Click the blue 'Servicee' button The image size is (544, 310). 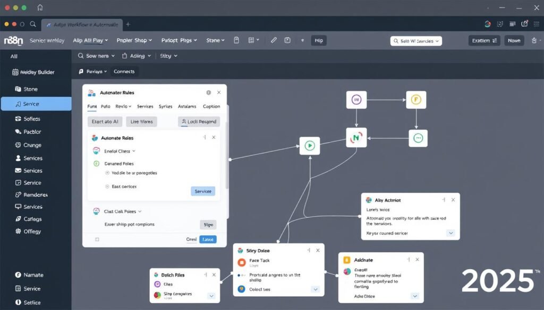point(202,191)
